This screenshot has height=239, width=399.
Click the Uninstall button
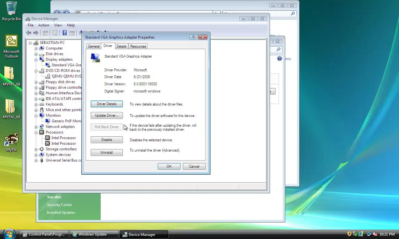[x=107, y=152]
